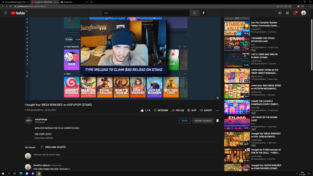The image size is (313, 176).
Task: Open a new browser tab
Action: click(x=91, y=2)
